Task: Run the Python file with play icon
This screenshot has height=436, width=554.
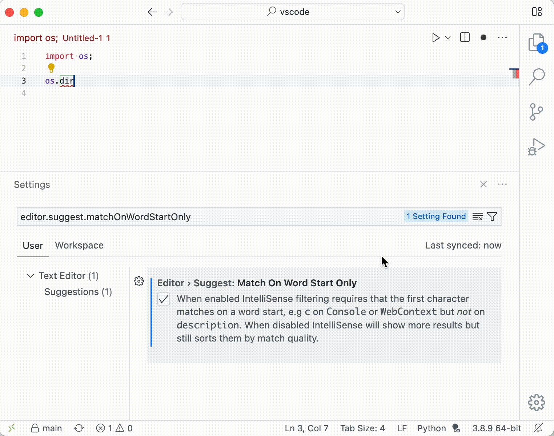Action: click(x=436, y=38)
